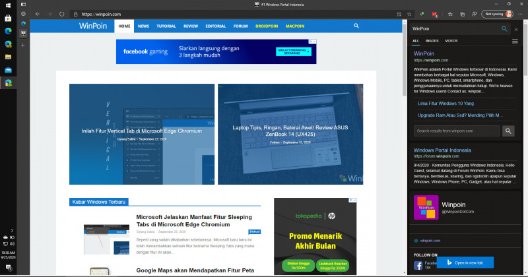Open the feedback icon in toolbar
Screen dimensions: 528x277
474,14
